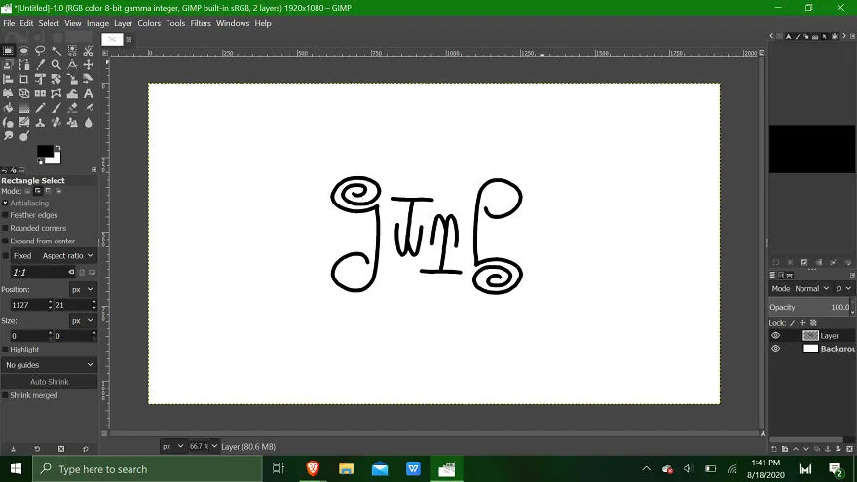
Task: Select the Ellipse Select tool
Action: pyautogui.click(x=24, y=51)
